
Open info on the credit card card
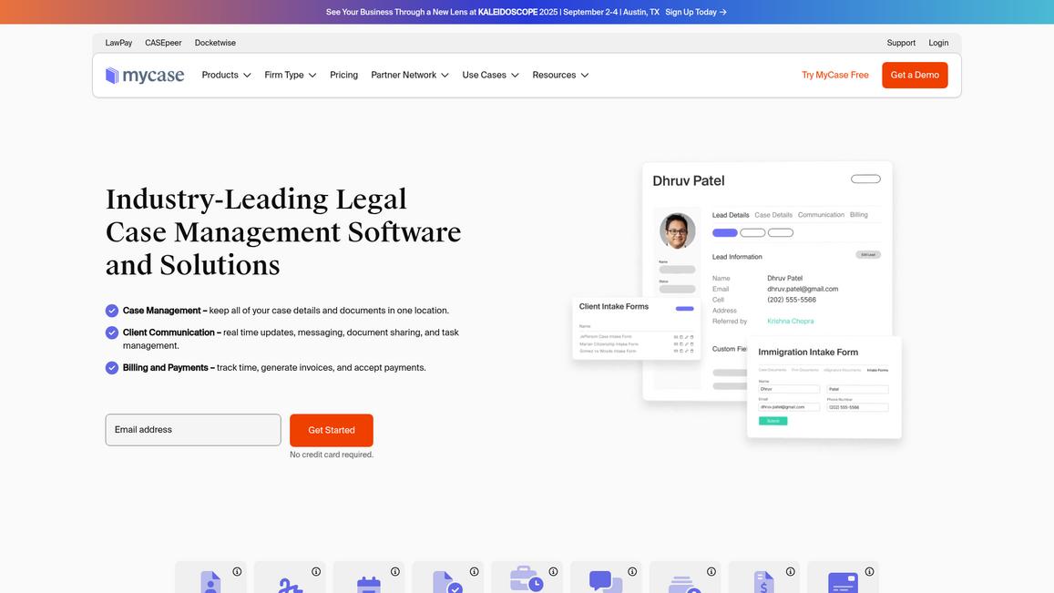870,571
